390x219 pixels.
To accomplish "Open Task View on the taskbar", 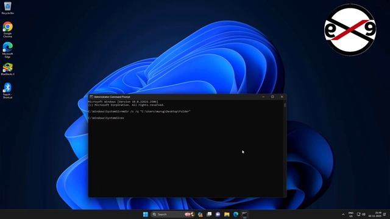I will [209, 214].
